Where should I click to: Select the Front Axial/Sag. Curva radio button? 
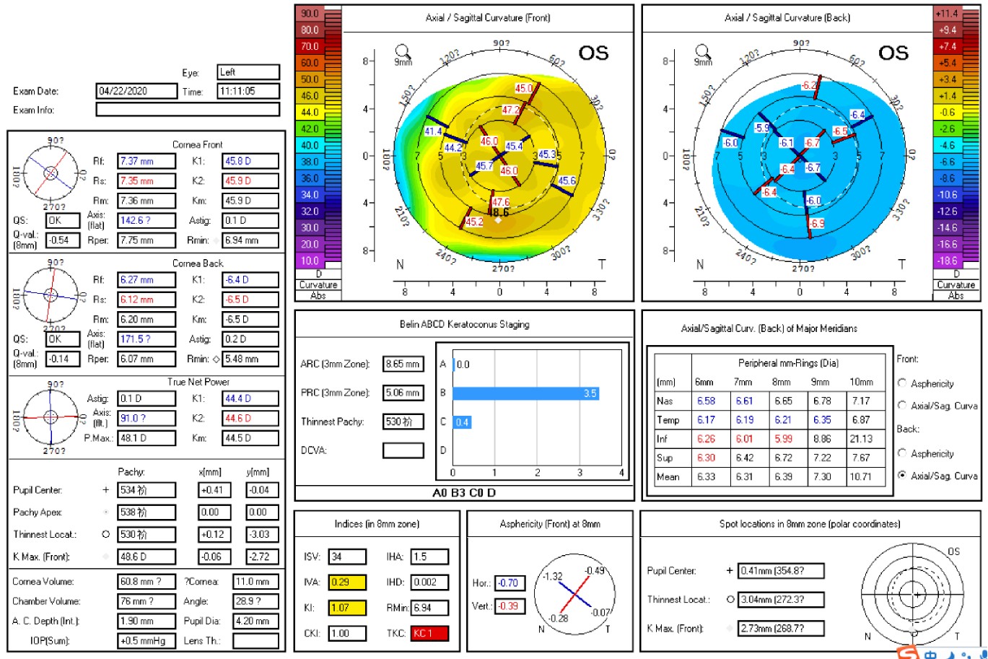901,406
